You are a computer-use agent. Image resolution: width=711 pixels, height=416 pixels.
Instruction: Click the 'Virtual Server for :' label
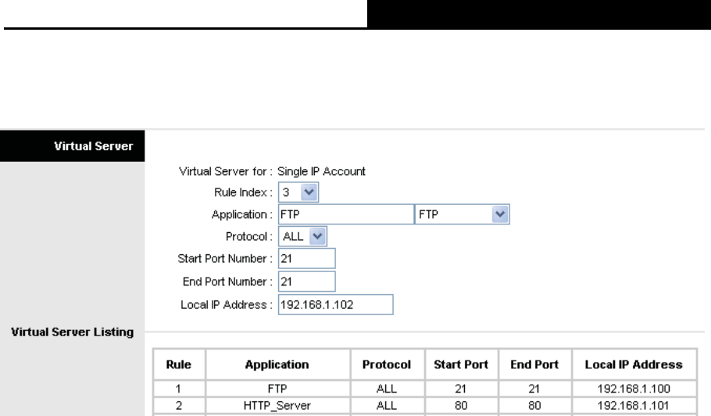tap(226, 171)
